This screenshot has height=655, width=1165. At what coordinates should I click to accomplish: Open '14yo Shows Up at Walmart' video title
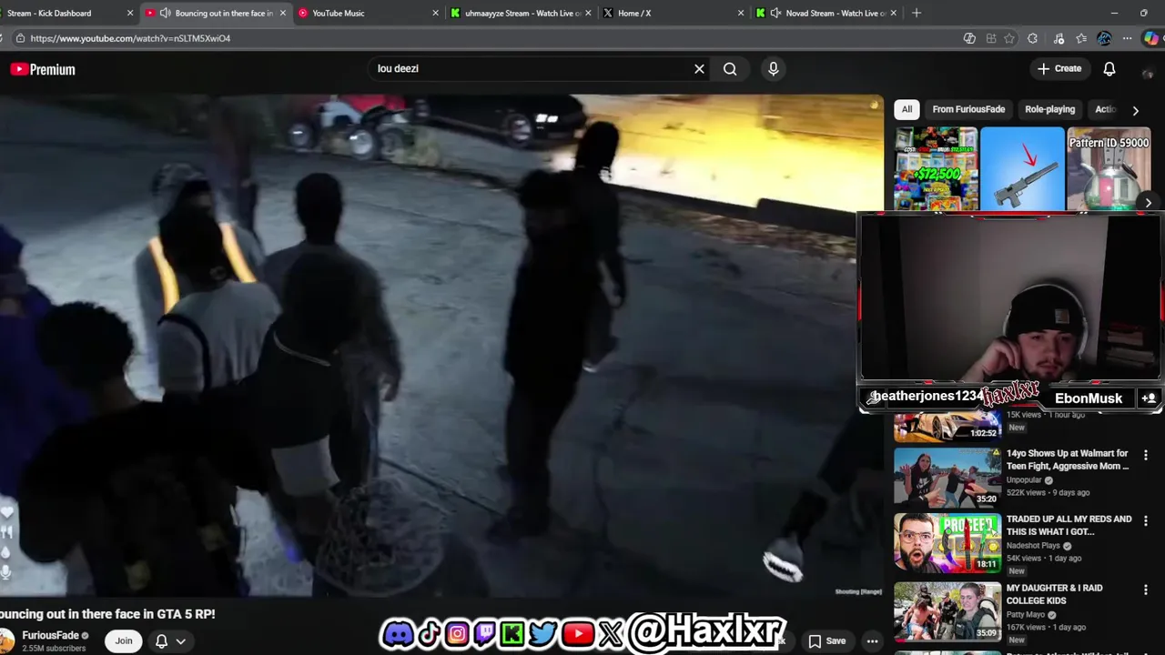(1068, 459)
